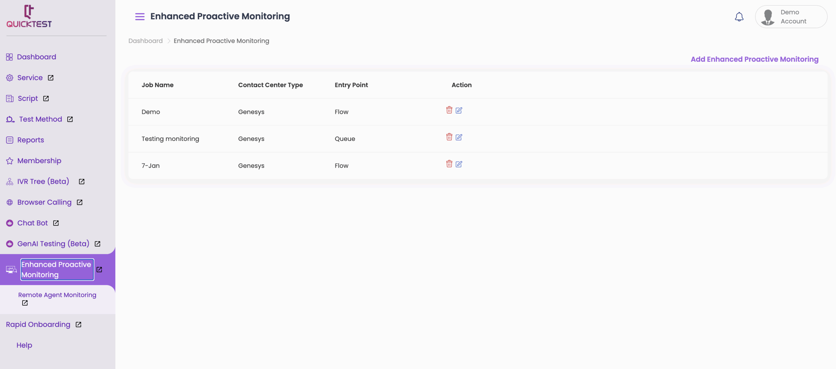The height and width of the screenshot is (369, 836).
Task: Toggle sidebar with hamburger menu icon
Action: (140, 16)
